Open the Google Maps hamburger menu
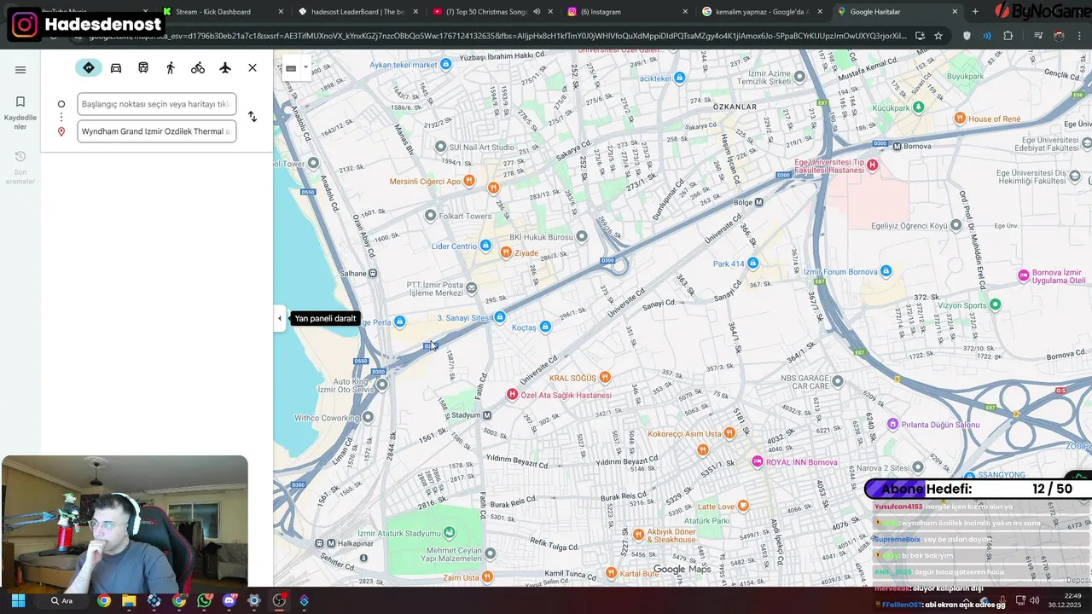Viewport: 1092px width, 614px height. pyautogui.click(x=20, y=70)
